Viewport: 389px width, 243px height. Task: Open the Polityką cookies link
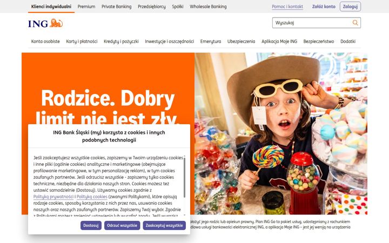coord(92,197)
